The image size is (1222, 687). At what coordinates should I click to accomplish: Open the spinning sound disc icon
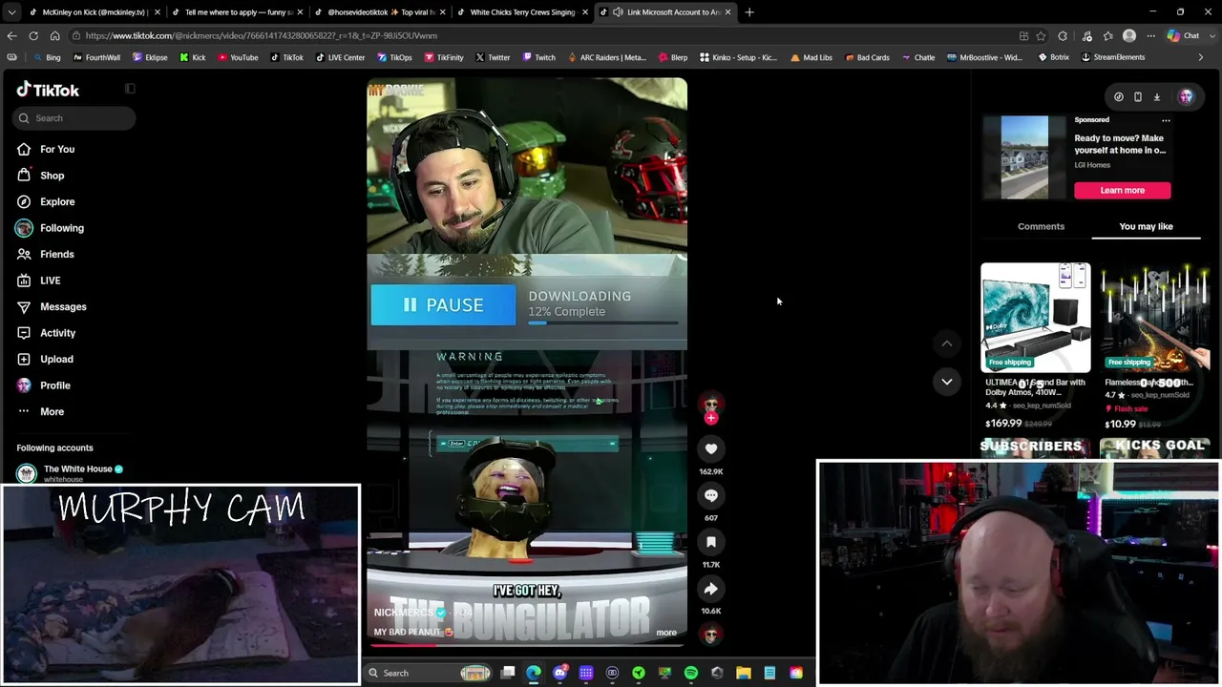pyautogui.click(x=711, y=635)
